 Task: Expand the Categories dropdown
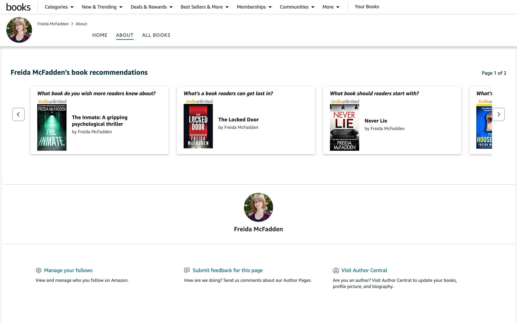(59, 7)
